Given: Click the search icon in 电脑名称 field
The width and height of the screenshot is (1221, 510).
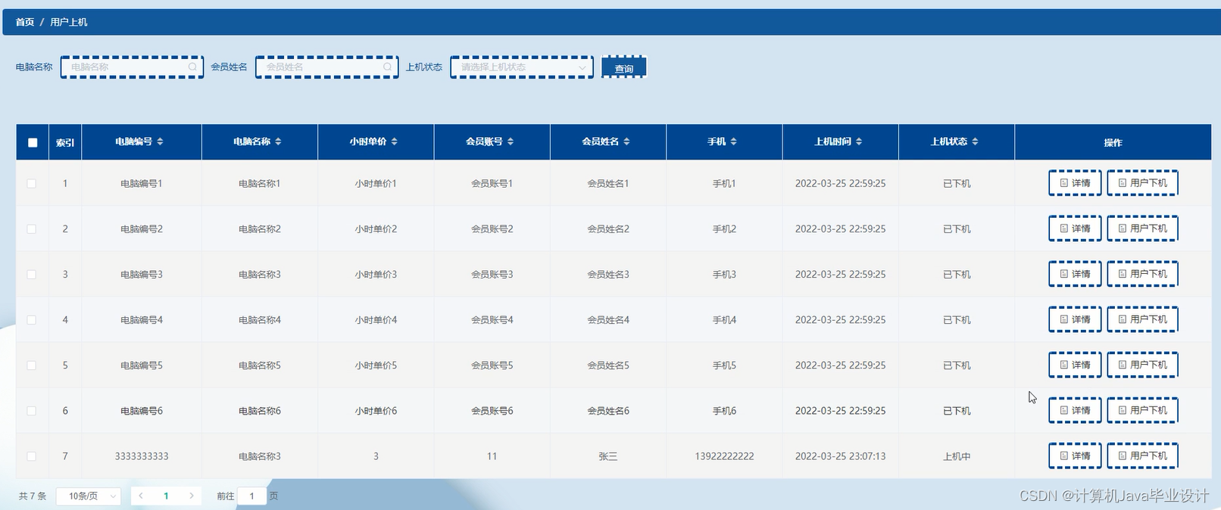Looking at the screenshot, I should (192, 67).
